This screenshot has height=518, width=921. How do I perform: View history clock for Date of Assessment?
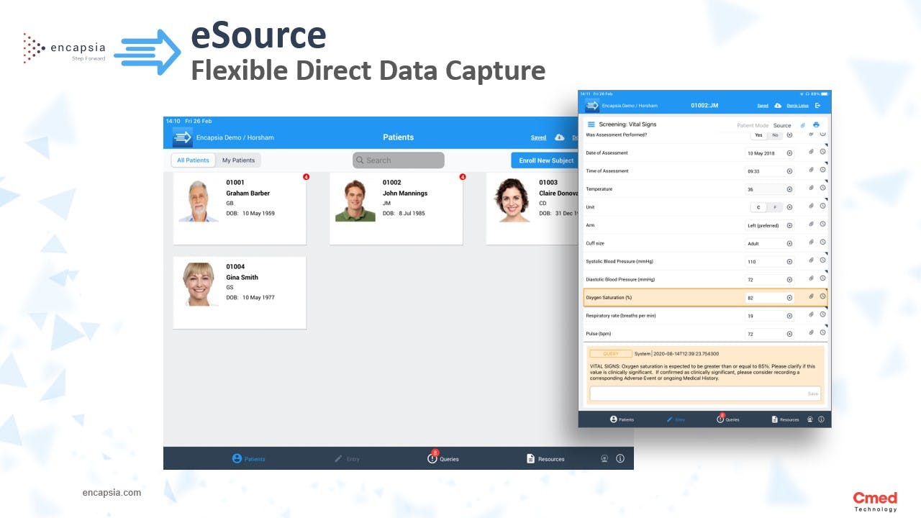[822, 153]
